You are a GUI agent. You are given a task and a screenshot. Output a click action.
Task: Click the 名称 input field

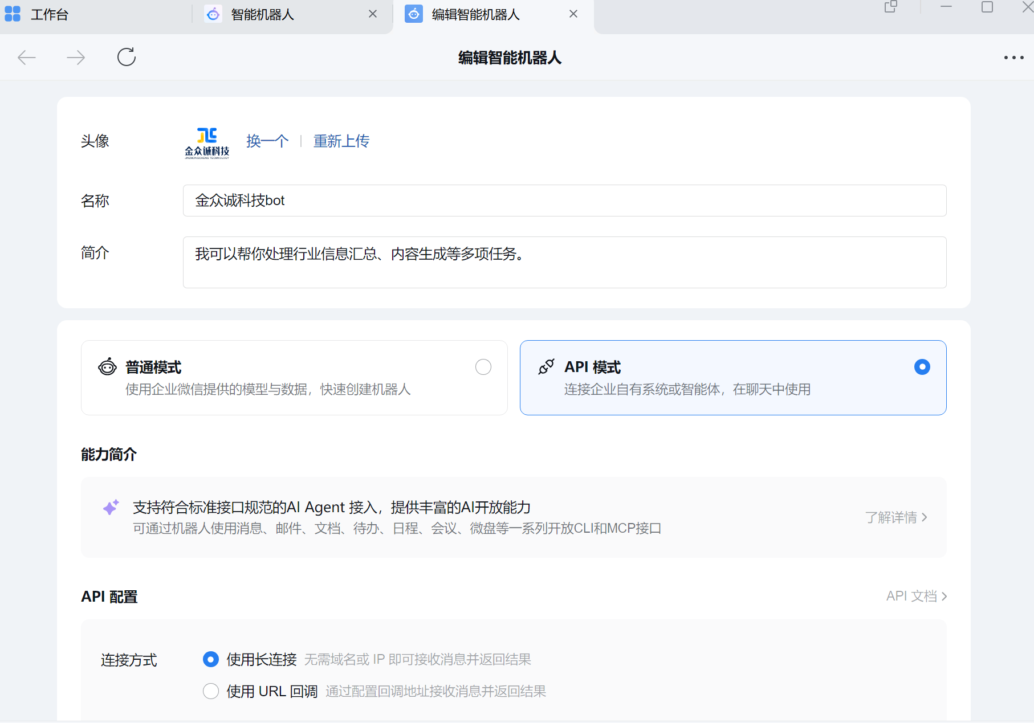(564, 201)
